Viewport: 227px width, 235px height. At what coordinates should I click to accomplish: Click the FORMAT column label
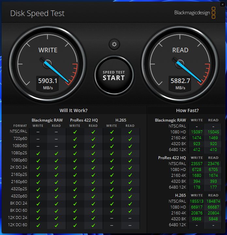(20, 126)
